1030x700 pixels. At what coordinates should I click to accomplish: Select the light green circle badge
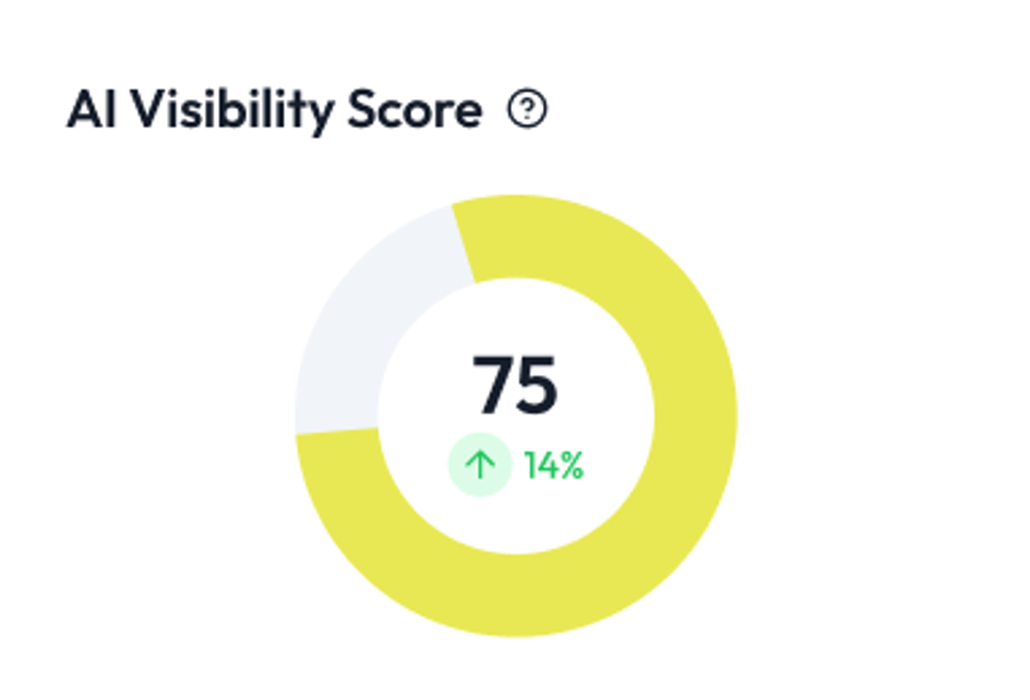click(x=480, y=465)
